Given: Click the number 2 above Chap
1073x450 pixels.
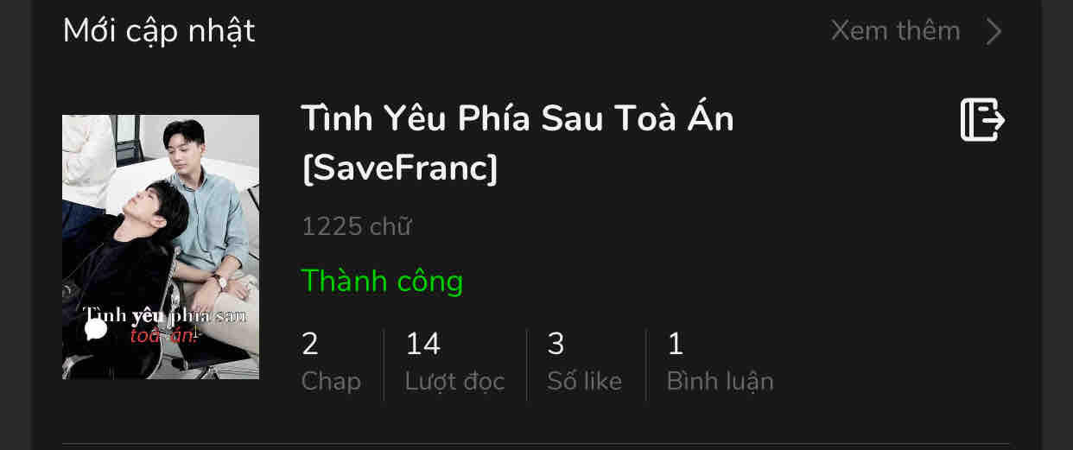Looking at the screenshot, I should [x=310, y=345].
